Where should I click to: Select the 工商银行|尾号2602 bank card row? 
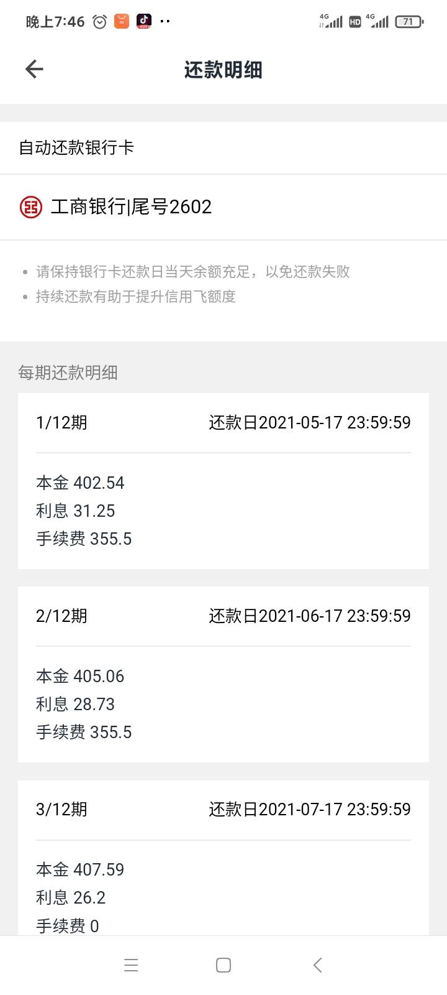[223, 207]
